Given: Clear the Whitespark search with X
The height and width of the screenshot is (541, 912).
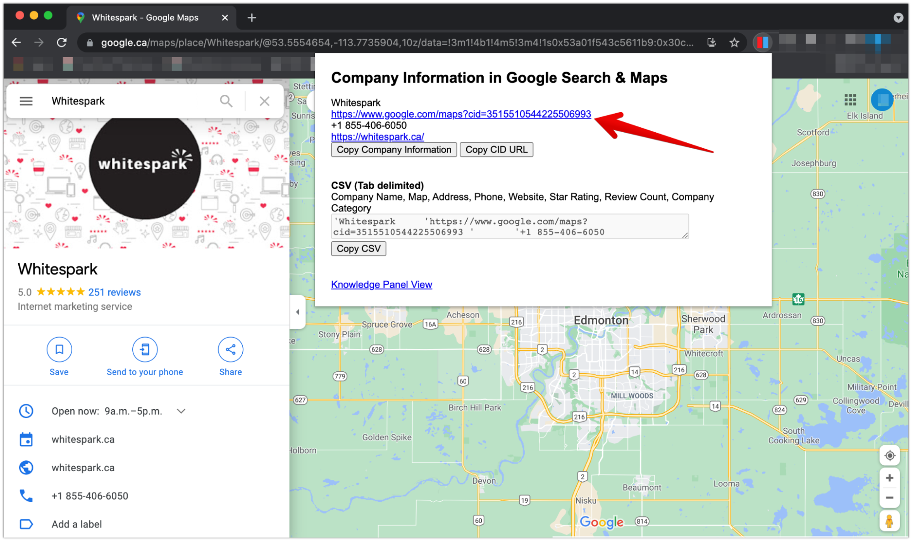Looking at the screenshot, I should 264,101.
